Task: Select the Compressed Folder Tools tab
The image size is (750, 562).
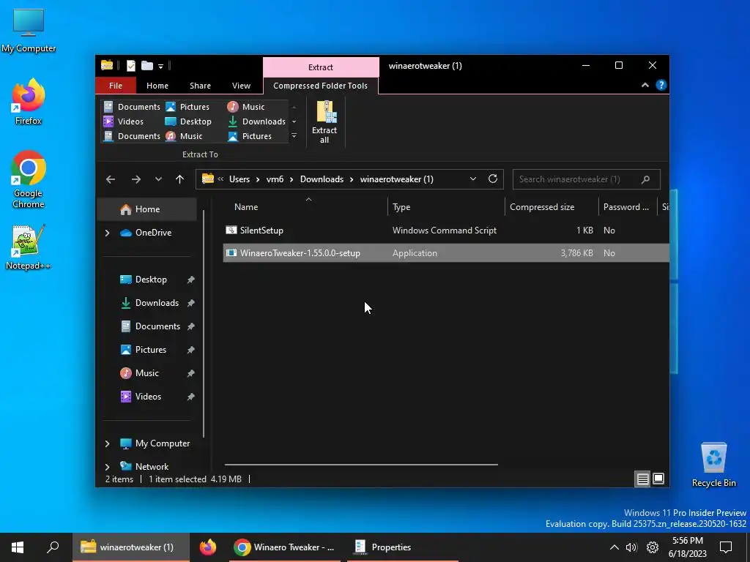Action: (320, 86)
